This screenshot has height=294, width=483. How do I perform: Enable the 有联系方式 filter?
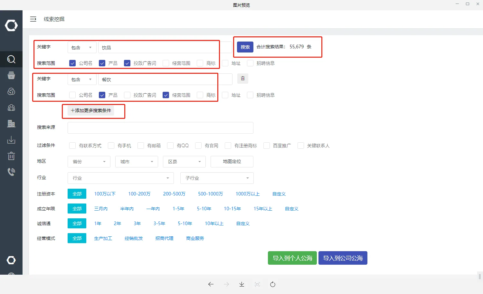click(x=72, y=146)
